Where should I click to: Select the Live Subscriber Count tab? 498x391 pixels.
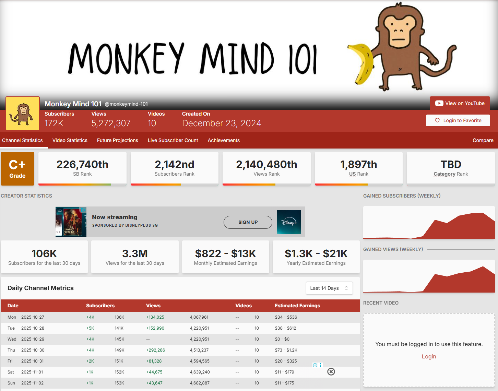point(173,140)
